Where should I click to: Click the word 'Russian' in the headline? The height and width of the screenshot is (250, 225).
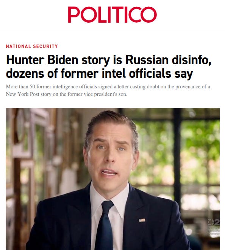tap(147, 60)
